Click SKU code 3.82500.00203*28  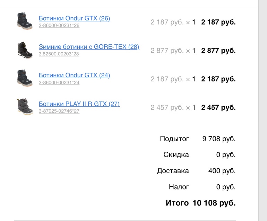[59, 54]
